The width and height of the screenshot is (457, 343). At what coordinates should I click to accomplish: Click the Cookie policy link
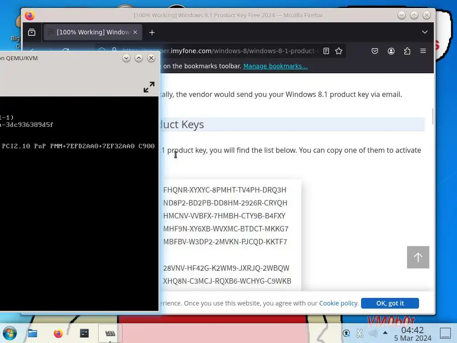(x=338, y=303)
